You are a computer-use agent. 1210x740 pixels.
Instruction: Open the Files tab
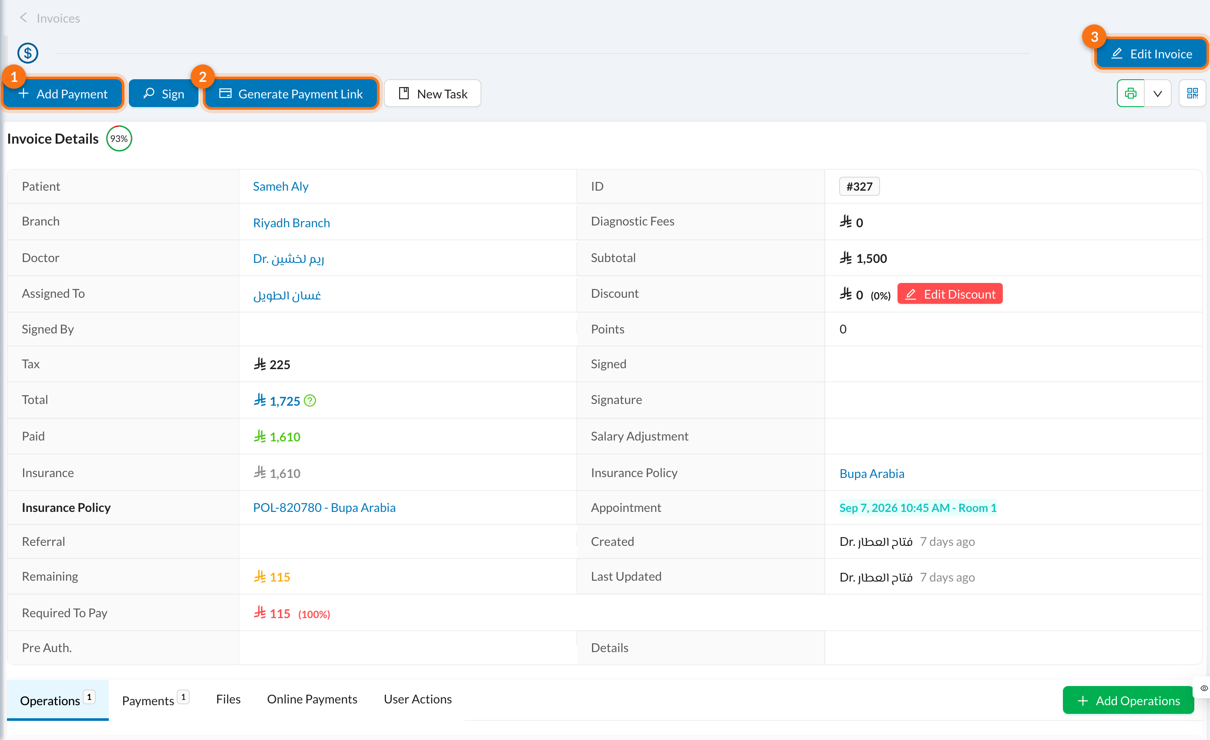click(228, 699)
